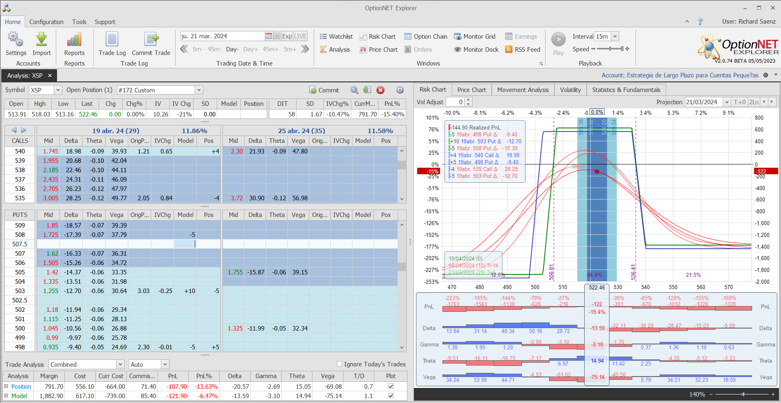781x403 pixels.
Task: Toggle the Model row Plot checkbox
Action: (x=391, y=396)
